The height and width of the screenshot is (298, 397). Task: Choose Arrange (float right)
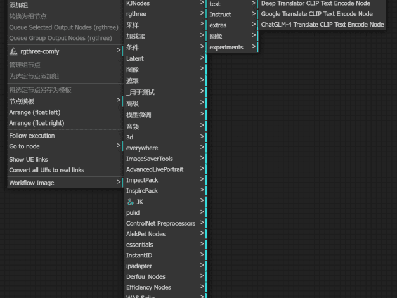pos(65,123)
